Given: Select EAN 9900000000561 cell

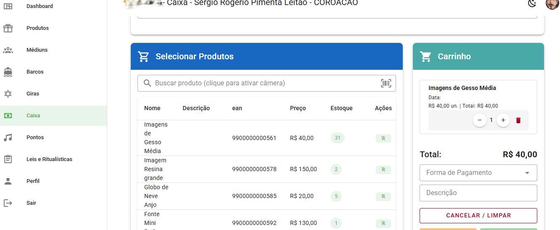Looking at the screenshot, I should (254, 138).
